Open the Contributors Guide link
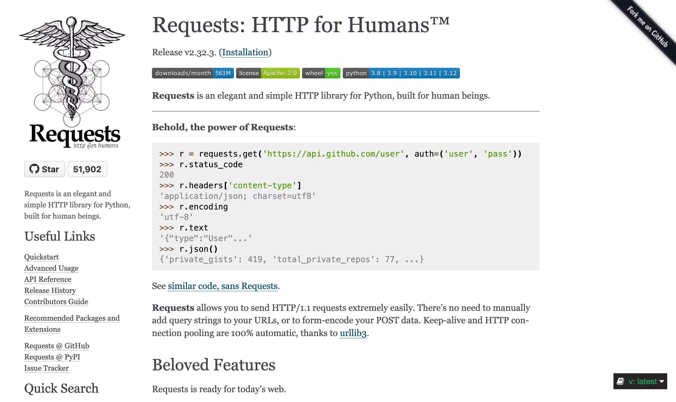 coord(56,301)
